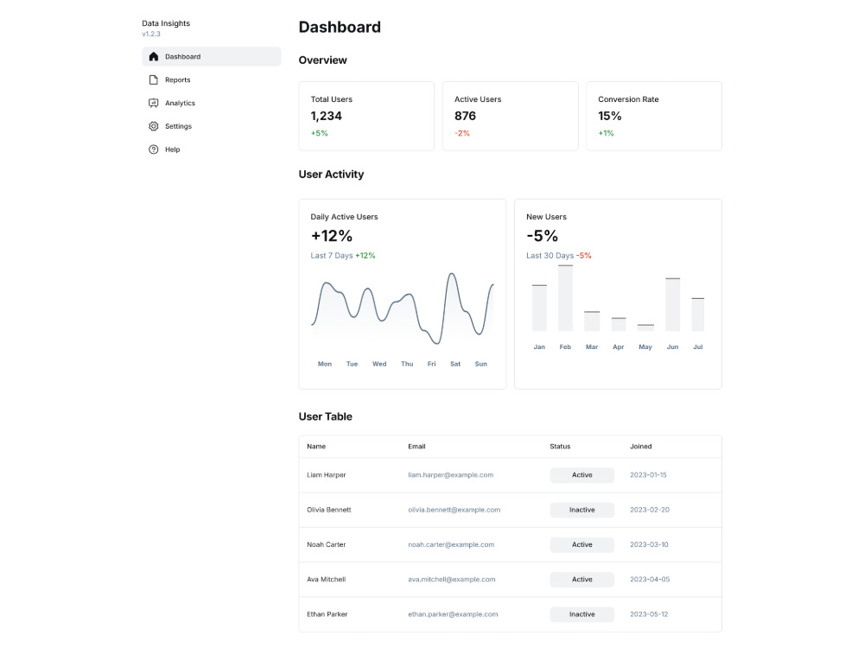Screen dimensions: 864x648
Task: Select the Total Users card
Action: point(366,117)
